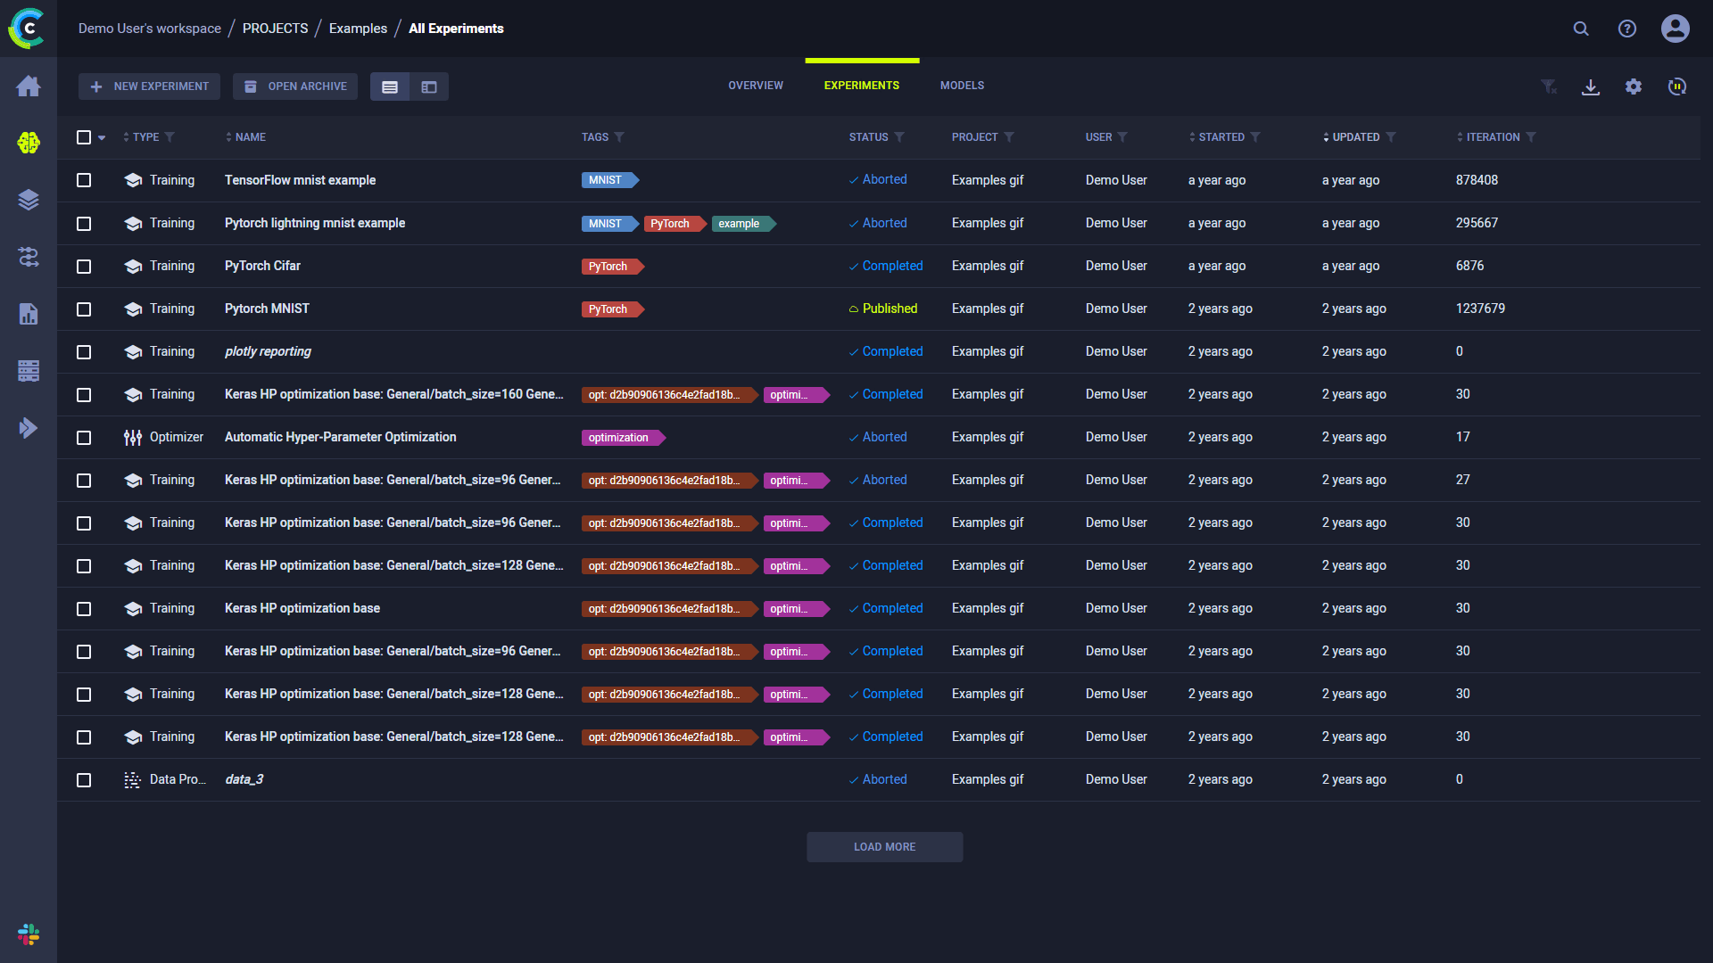Screen dimensions: 1713x963
Task: Open Reports icon in sidebar
Action: coord(29,314)
